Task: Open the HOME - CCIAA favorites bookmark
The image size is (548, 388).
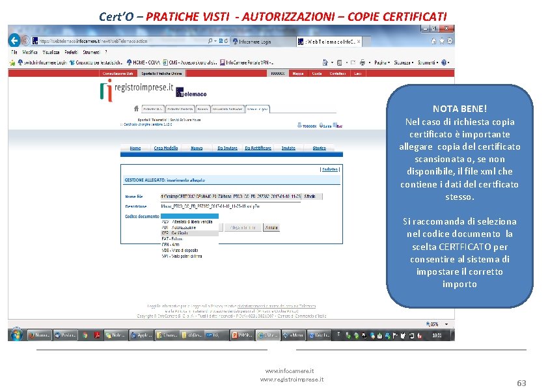Action: point(143,62)
